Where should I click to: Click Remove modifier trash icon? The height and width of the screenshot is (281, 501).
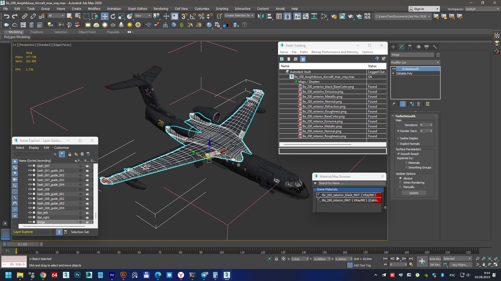tap(419, 104)
